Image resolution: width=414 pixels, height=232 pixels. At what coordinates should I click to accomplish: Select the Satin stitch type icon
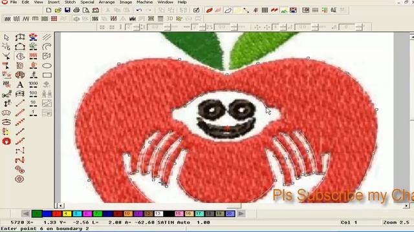tap(7, 19)
